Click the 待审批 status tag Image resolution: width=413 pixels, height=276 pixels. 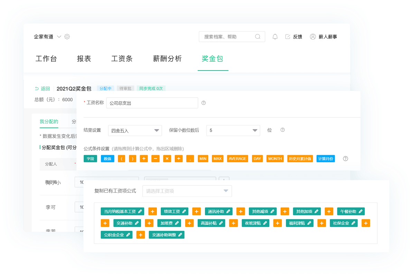coord(125,88)
